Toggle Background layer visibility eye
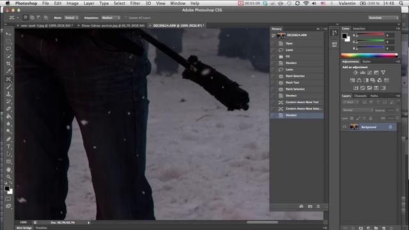 tap(344, 127)
